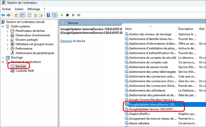
Task: Select Gestionnaire d'authentification Xb... service
Action: (152, 53)
